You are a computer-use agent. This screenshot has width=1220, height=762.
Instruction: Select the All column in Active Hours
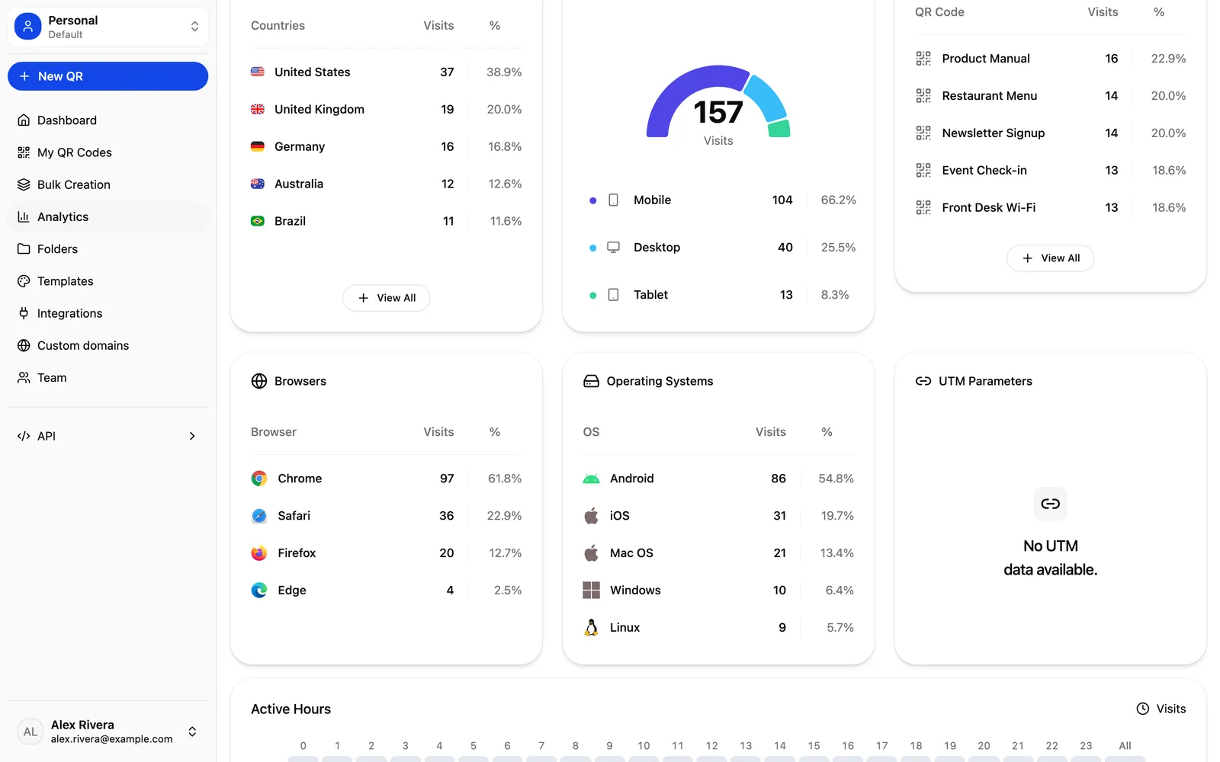[1125, 746]
